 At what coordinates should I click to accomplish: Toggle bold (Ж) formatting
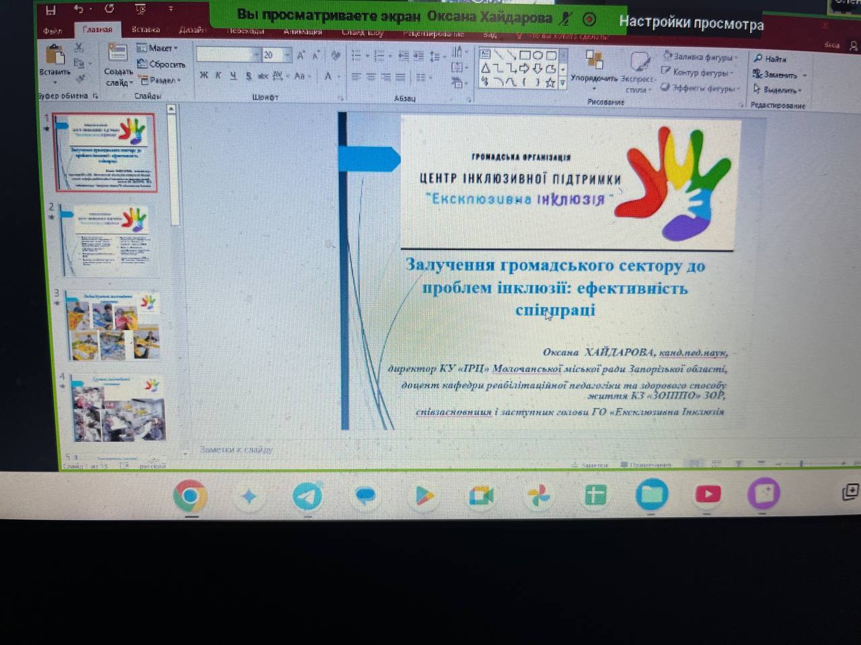(x=204, y=76)
